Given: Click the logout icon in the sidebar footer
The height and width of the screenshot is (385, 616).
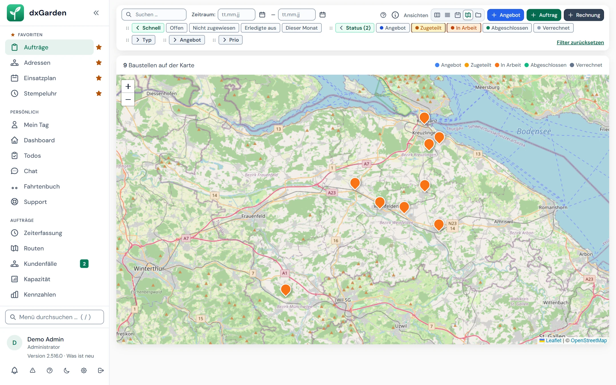Looking at the screenshot, I should point(101,370).
